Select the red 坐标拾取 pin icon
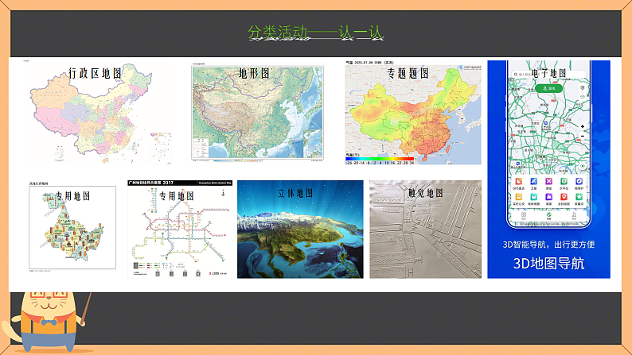 [x=564, y=197]
